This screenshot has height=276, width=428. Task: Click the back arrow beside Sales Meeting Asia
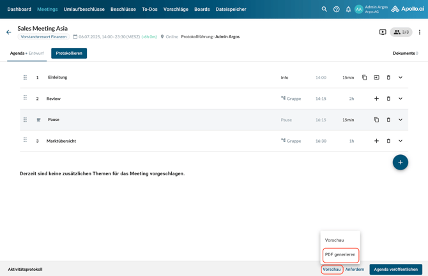9,32
